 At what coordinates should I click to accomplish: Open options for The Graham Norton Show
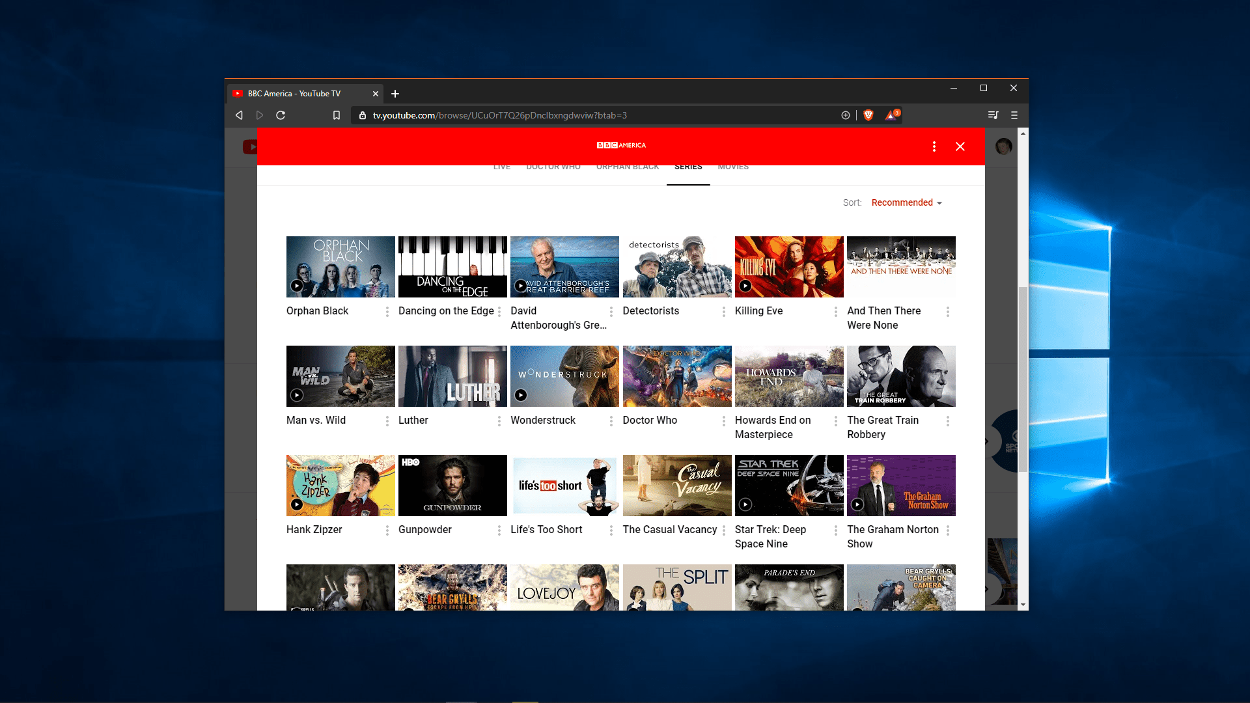coord(948,531)
